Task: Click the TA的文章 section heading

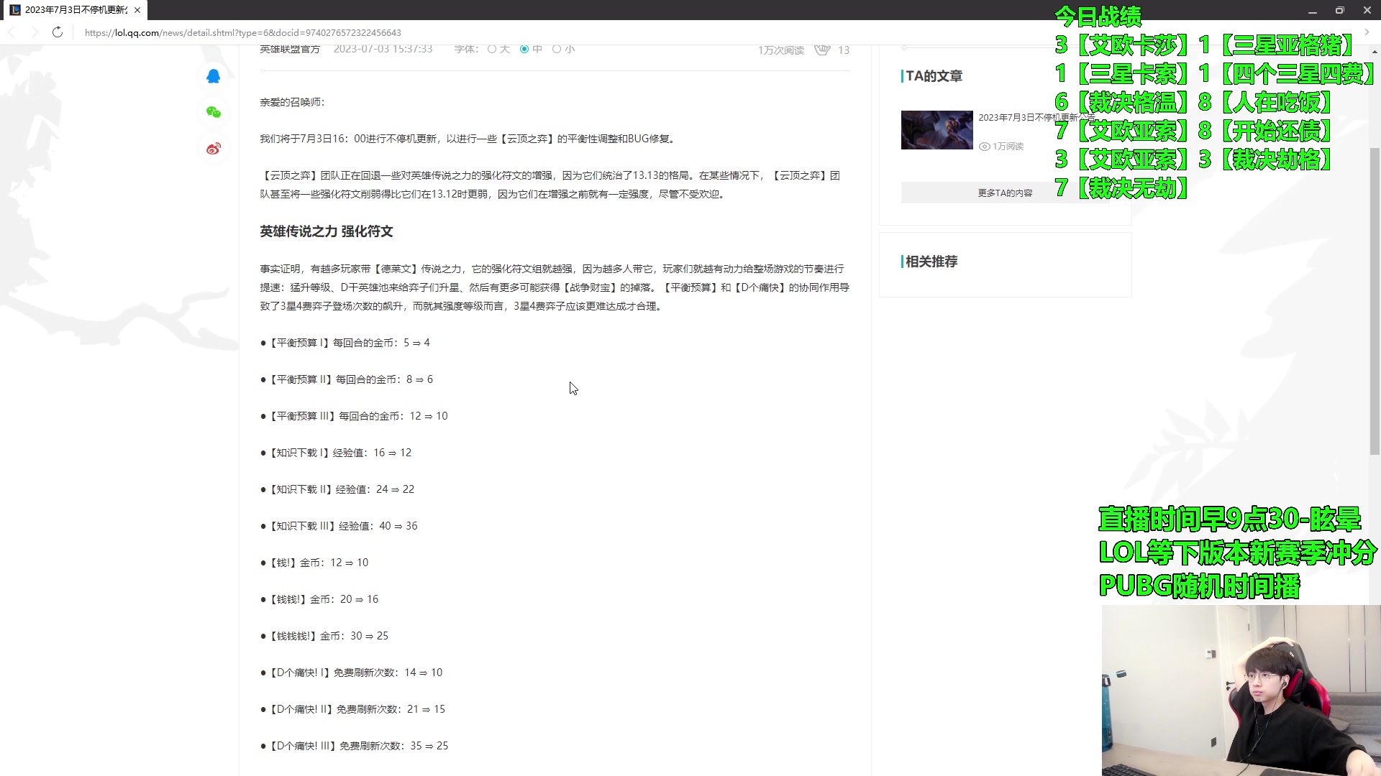Action: click(934, 76)
